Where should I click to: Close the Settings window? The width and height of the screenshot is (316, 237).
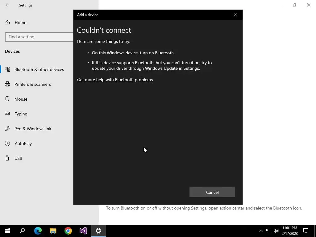coord(309,5)
